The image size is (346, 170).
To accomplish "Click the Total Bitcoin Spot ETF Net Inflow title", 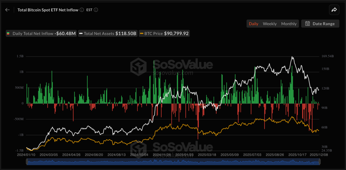I will [48, 10].
